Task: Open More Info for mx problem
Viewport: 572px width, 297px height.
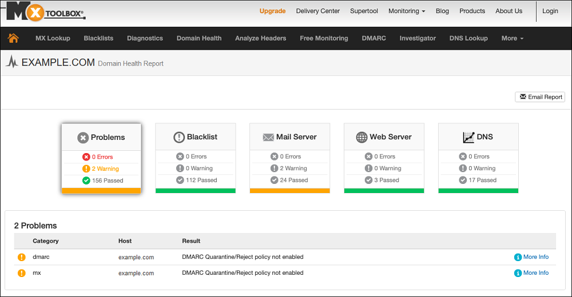Action: [531, 273]
